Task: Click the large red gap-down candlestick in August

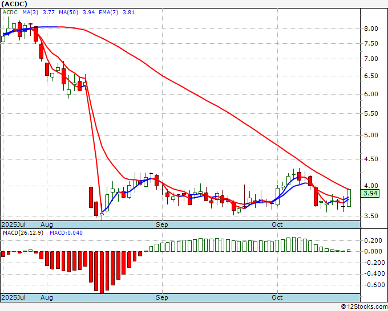Action: (91, 198)
